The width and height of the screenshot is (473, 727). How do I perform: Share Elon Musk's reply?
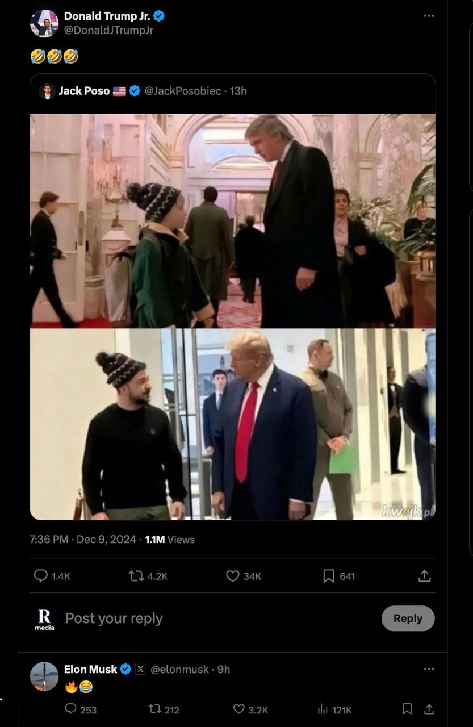pos(429,709)
